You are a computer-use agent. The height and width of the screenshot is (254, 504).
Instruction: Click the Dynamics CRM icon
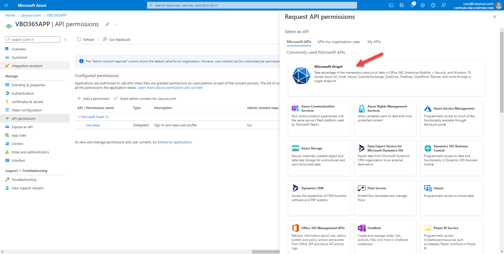click(295, 188)
